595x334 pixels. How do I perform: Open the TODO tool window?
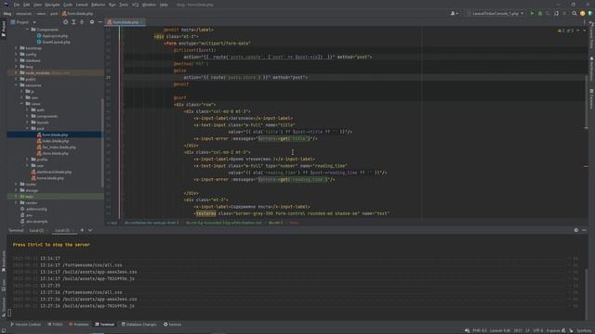pos(55,324)
